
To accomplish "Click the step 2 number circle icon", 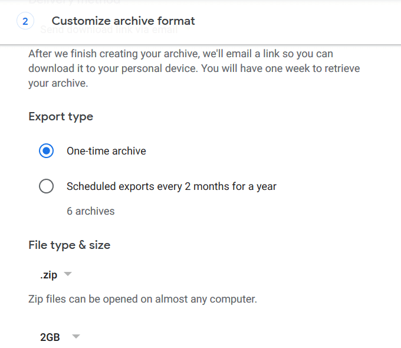I will pyautogui.click(x=25, y=21).
